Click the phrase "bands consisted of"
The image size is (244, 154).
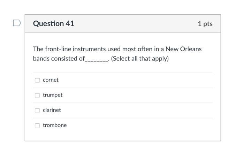(59, 59)
